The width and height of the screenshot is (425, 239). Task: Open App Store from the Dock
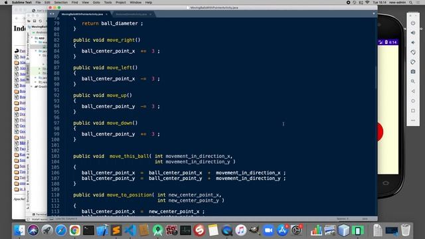coord(282,230)
